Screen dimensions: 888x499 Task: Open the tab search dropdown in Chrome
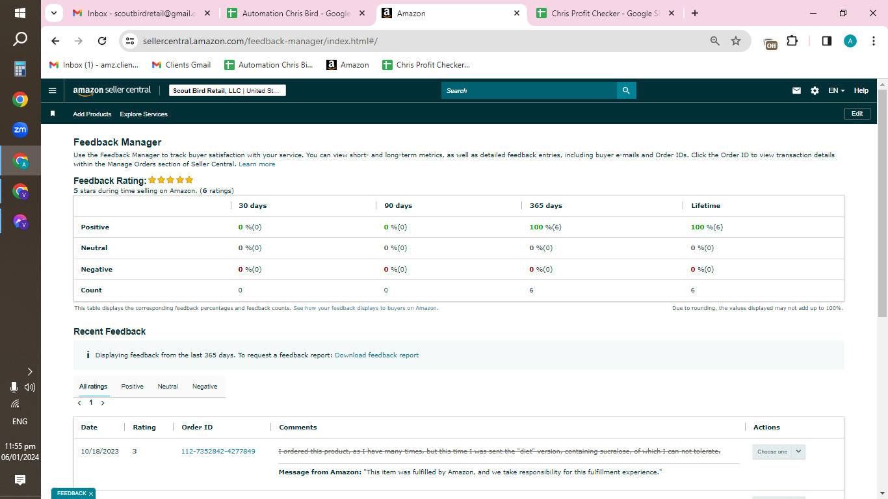[x=54, y=13]
